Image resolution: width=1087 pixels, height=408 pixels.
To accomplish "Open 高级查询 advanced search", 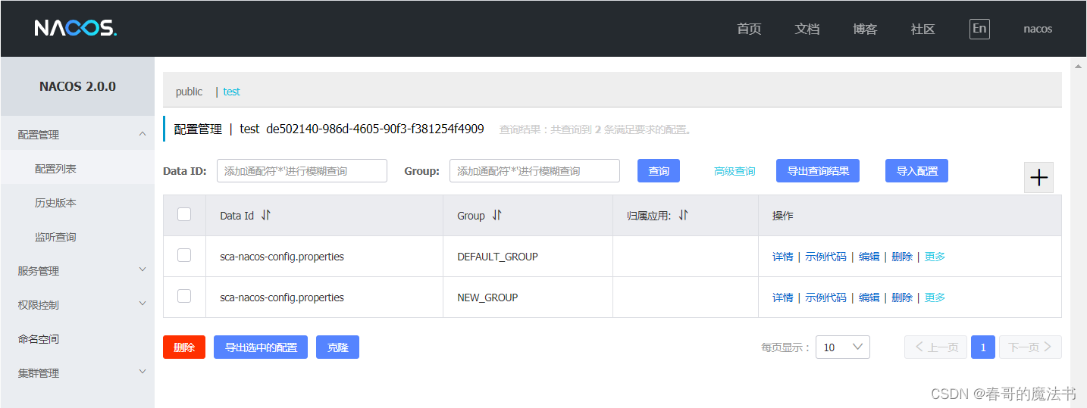I will click(735, 171).
